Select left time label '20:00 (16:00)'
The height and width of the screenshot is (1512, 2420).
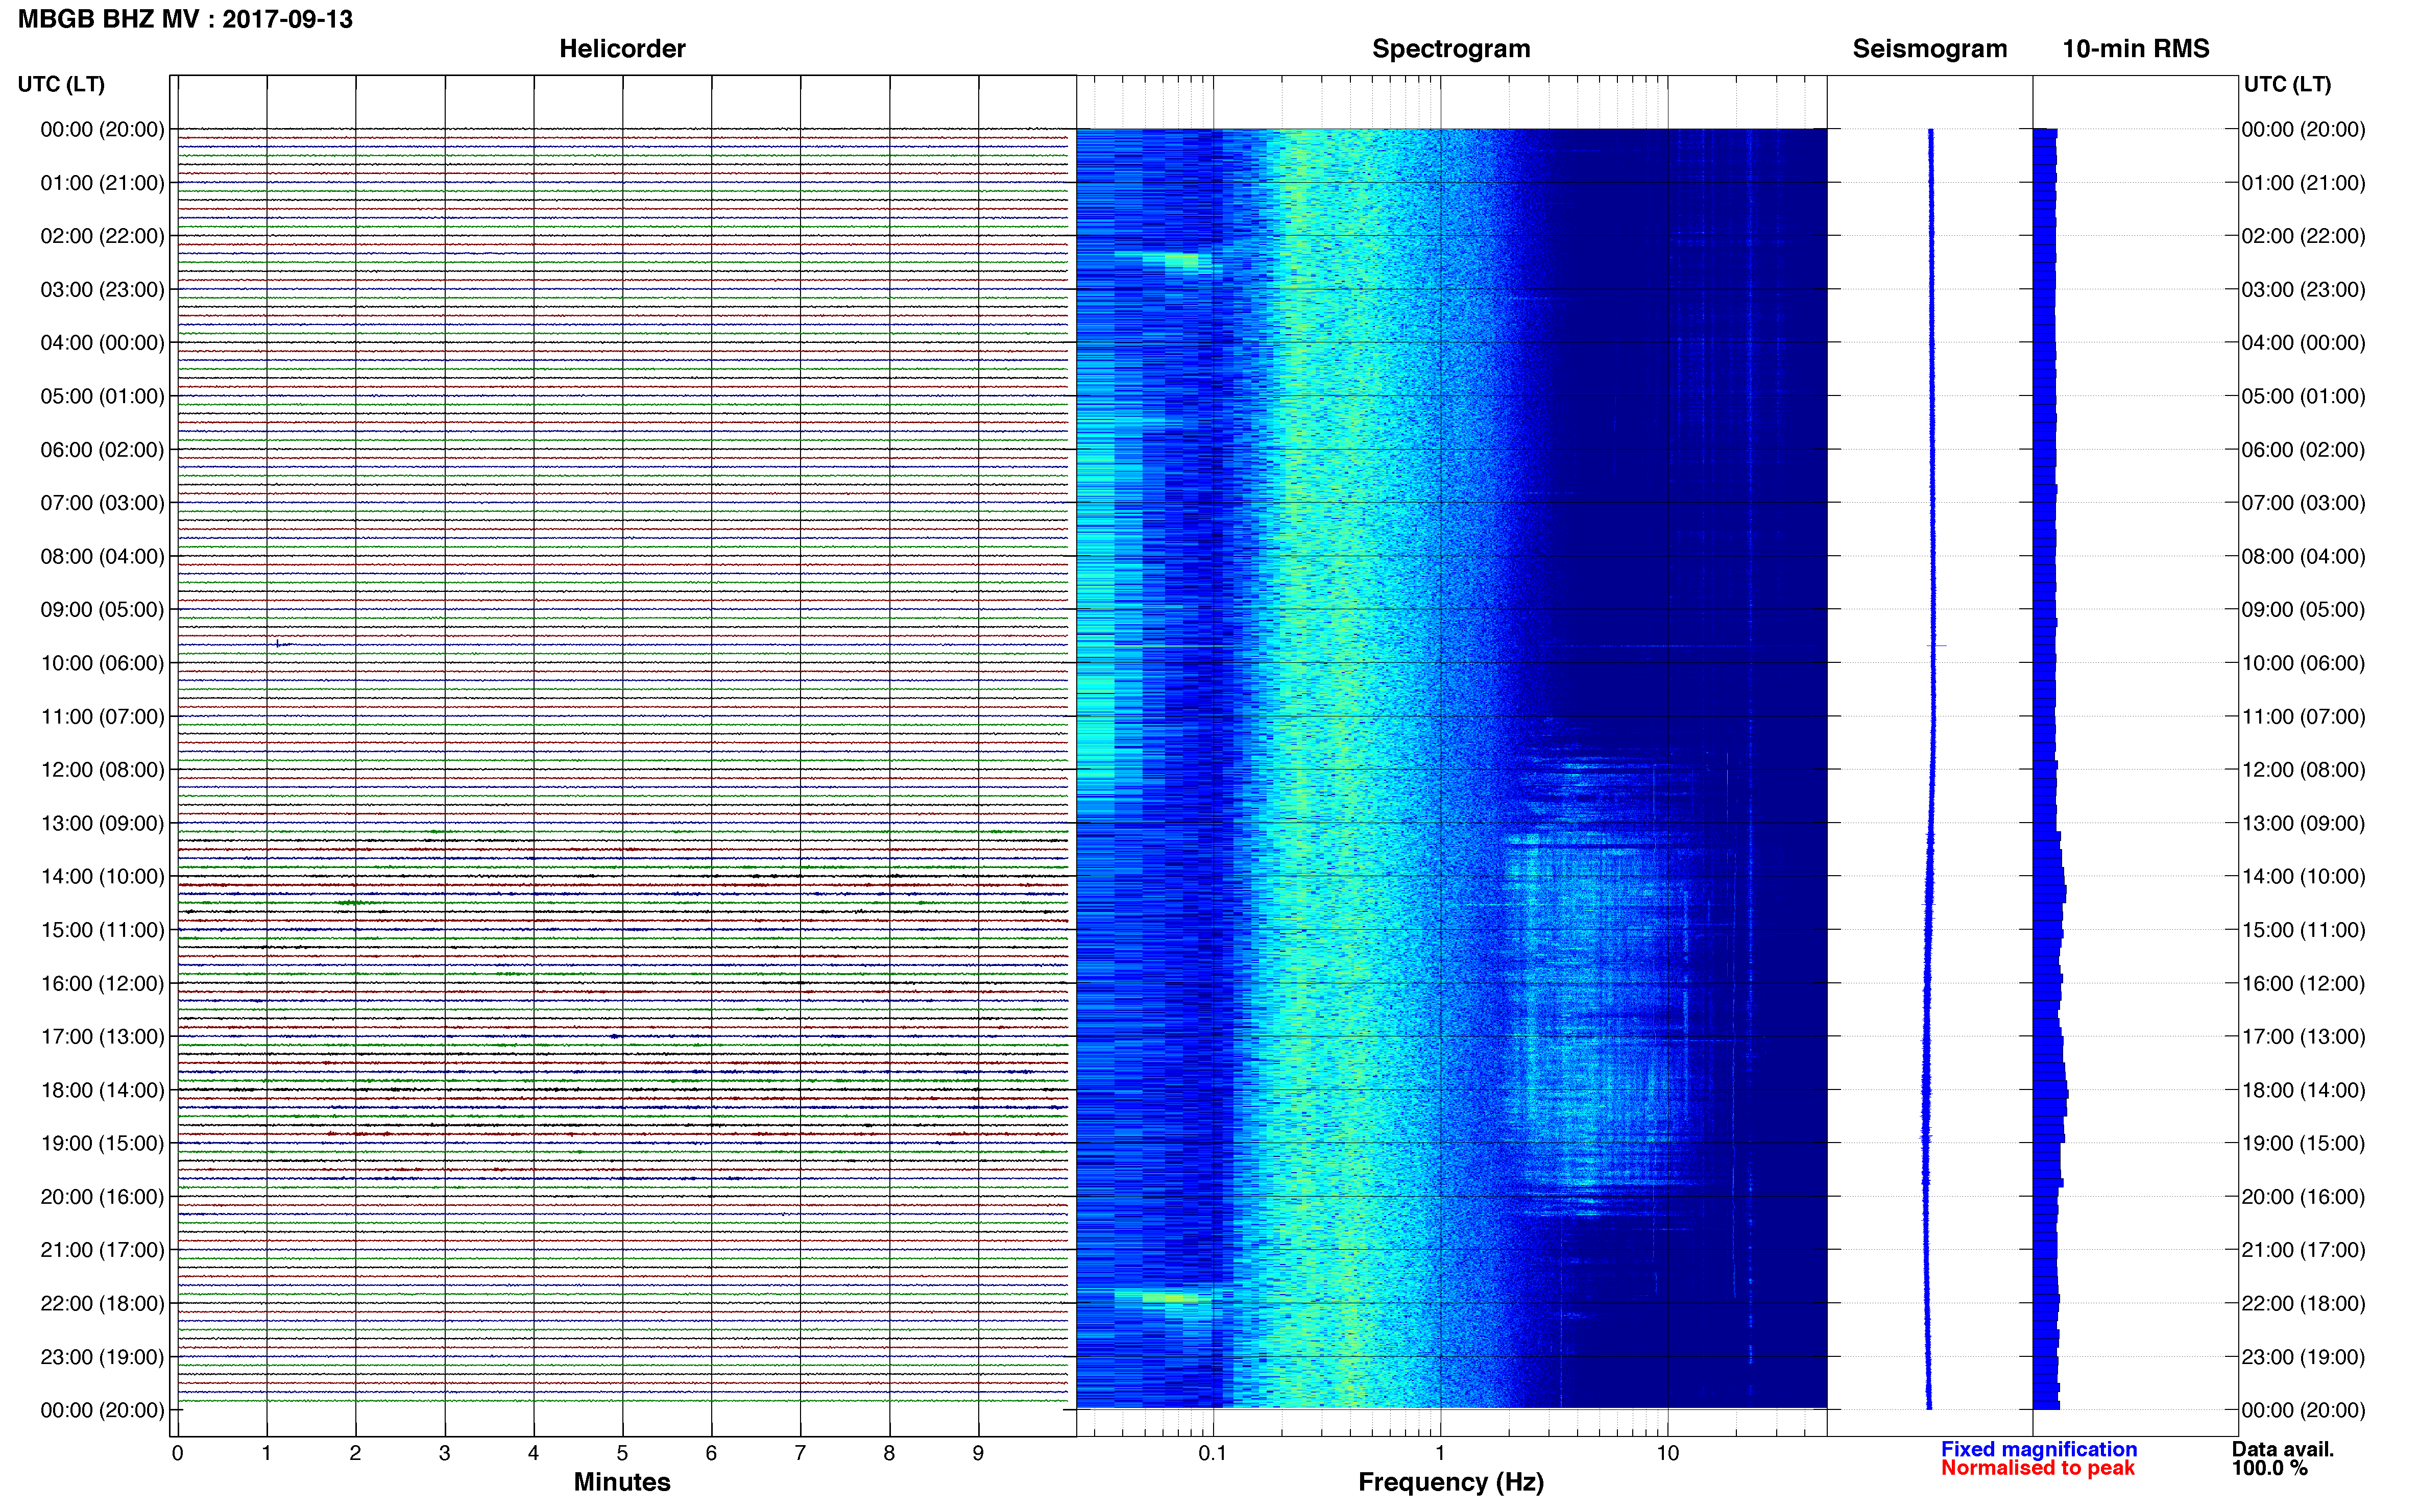[102, 1197]
